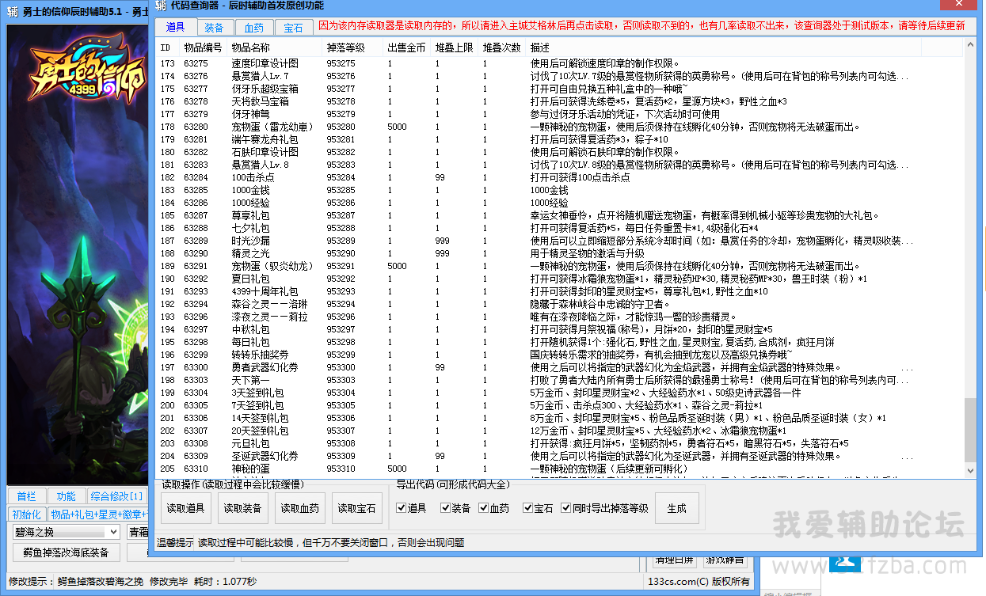986x596 pixels.
Task: Click the 堆叠次数 column header
Action: tap(503, 47)
